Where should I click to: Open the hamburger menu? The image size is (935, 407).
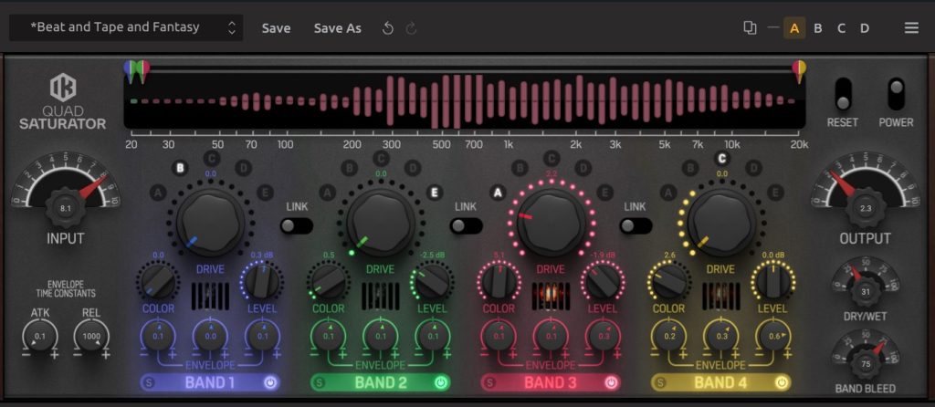tap(911, 28)
